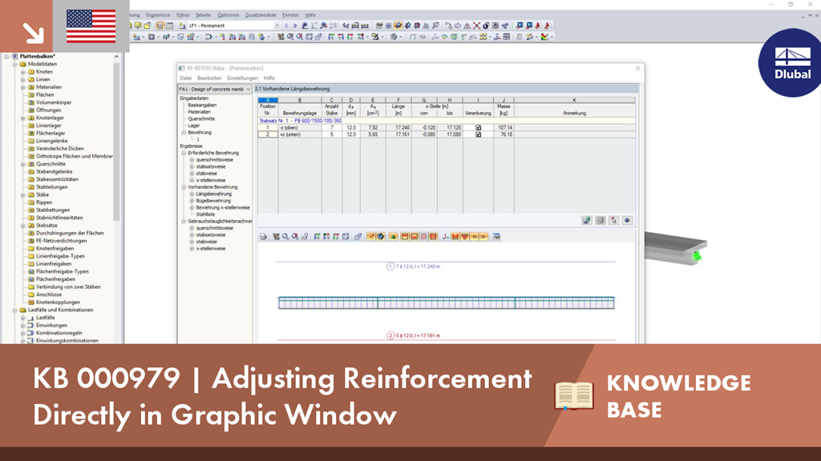Select Knotenkopplungen in the navigator tree

pyautogui.click(x=58, y=302)
